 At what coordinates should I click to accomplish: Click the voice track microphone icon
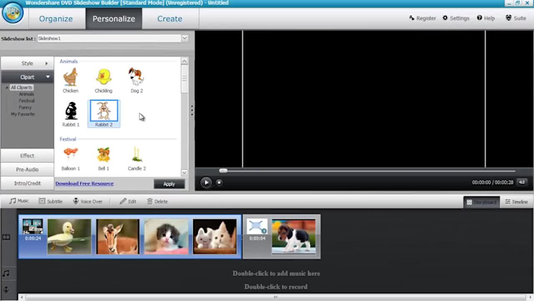point(6,290)
